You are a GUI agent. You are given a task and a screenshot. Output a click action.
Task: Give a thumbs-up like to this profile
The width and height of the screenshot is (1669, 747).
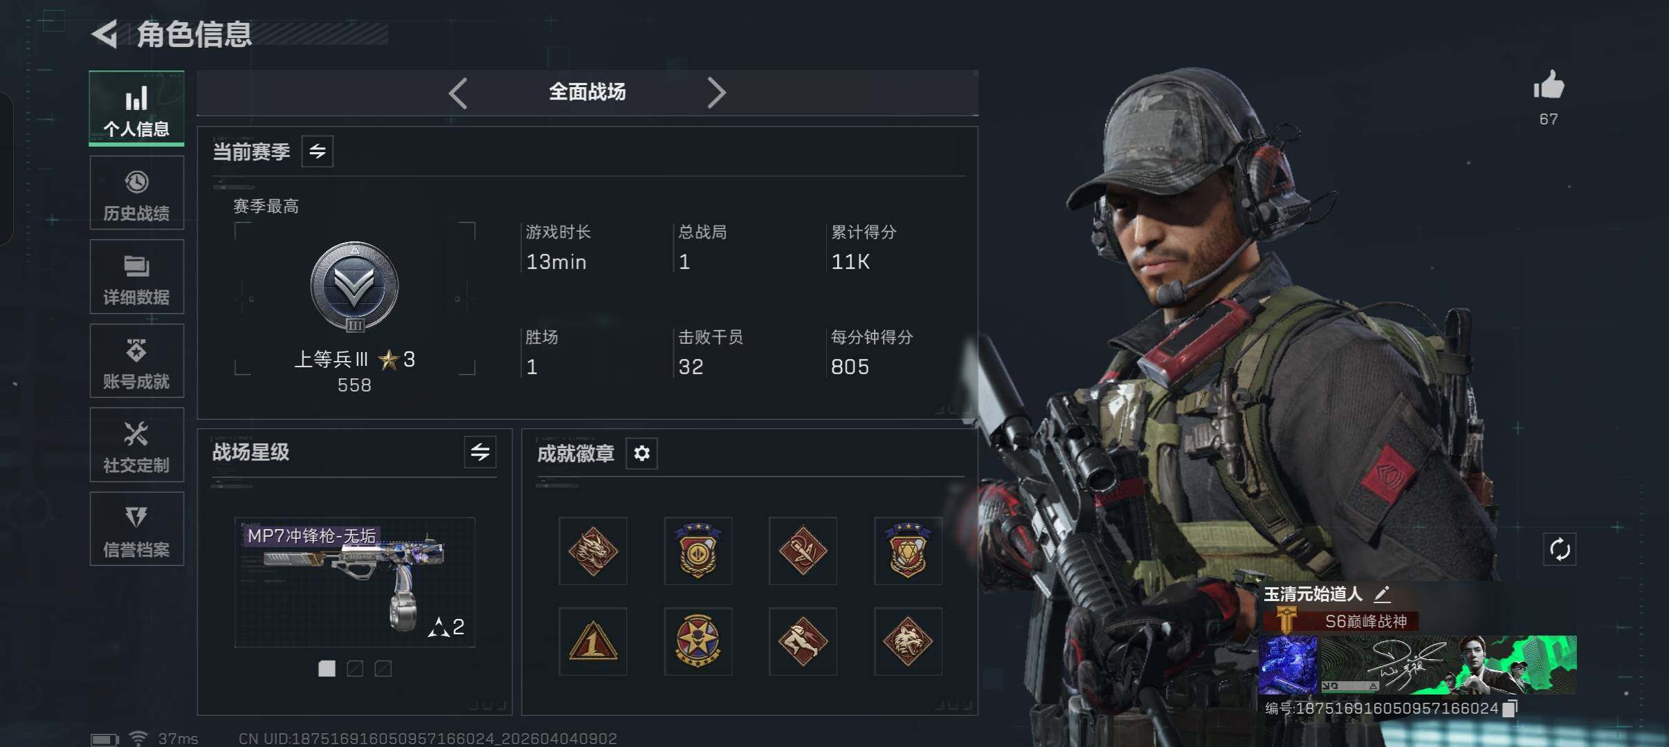[x=1549, y=86]
